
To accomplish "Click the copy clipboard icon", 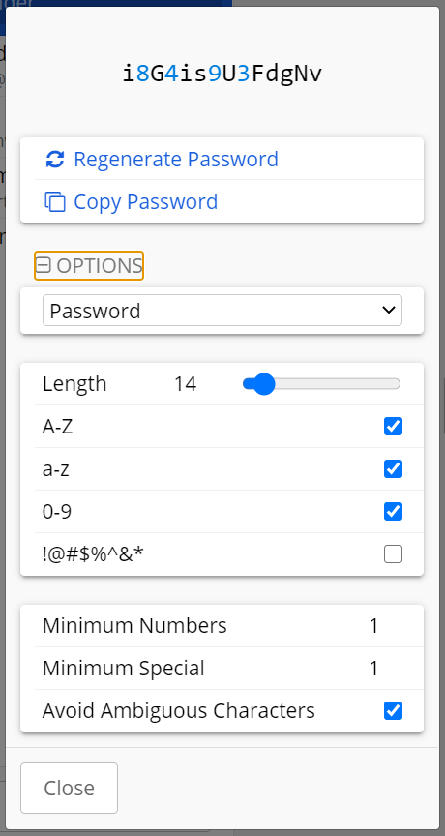I will pos(55,202).
